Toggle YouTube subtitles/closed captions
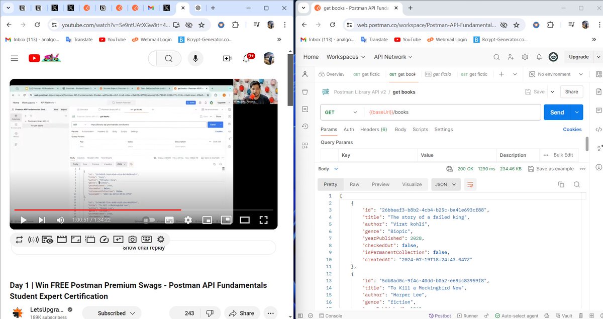This screenshot has height=319, width=603. 169,220
